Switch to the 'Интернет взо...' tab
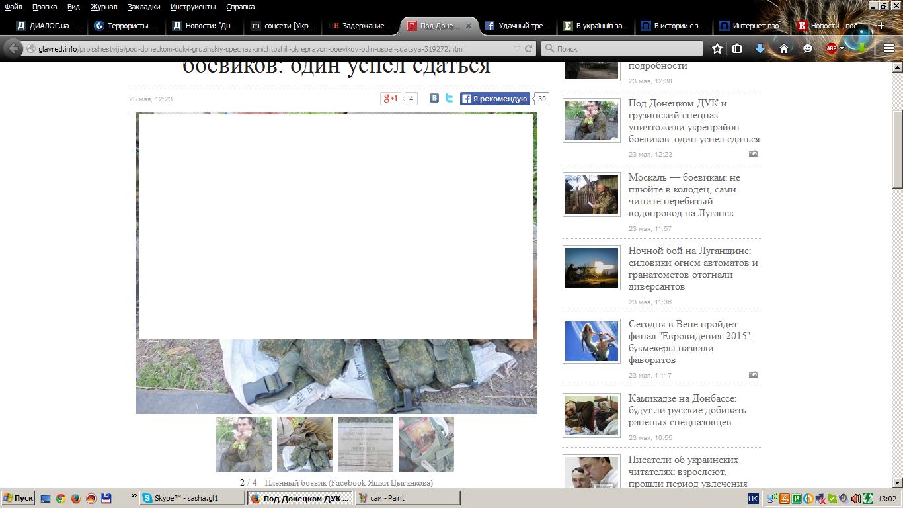The width and height of the screenshot is (903, 508). [752, 26]
